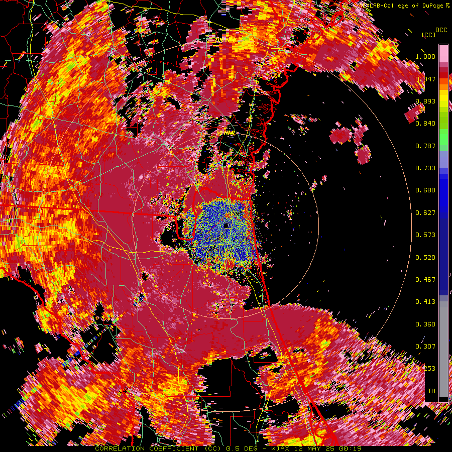Screen dimensions: 452x452
Task: Click the 0.413 scale value
Action: [x=425, y=302]
